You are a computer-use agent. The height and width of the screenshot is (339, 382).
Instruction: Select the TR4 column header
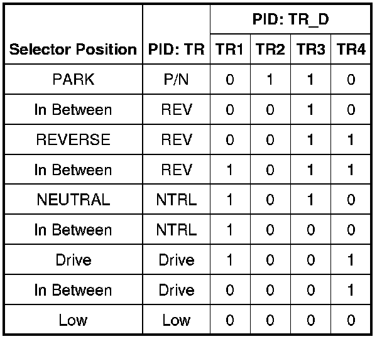coord(351,50)
